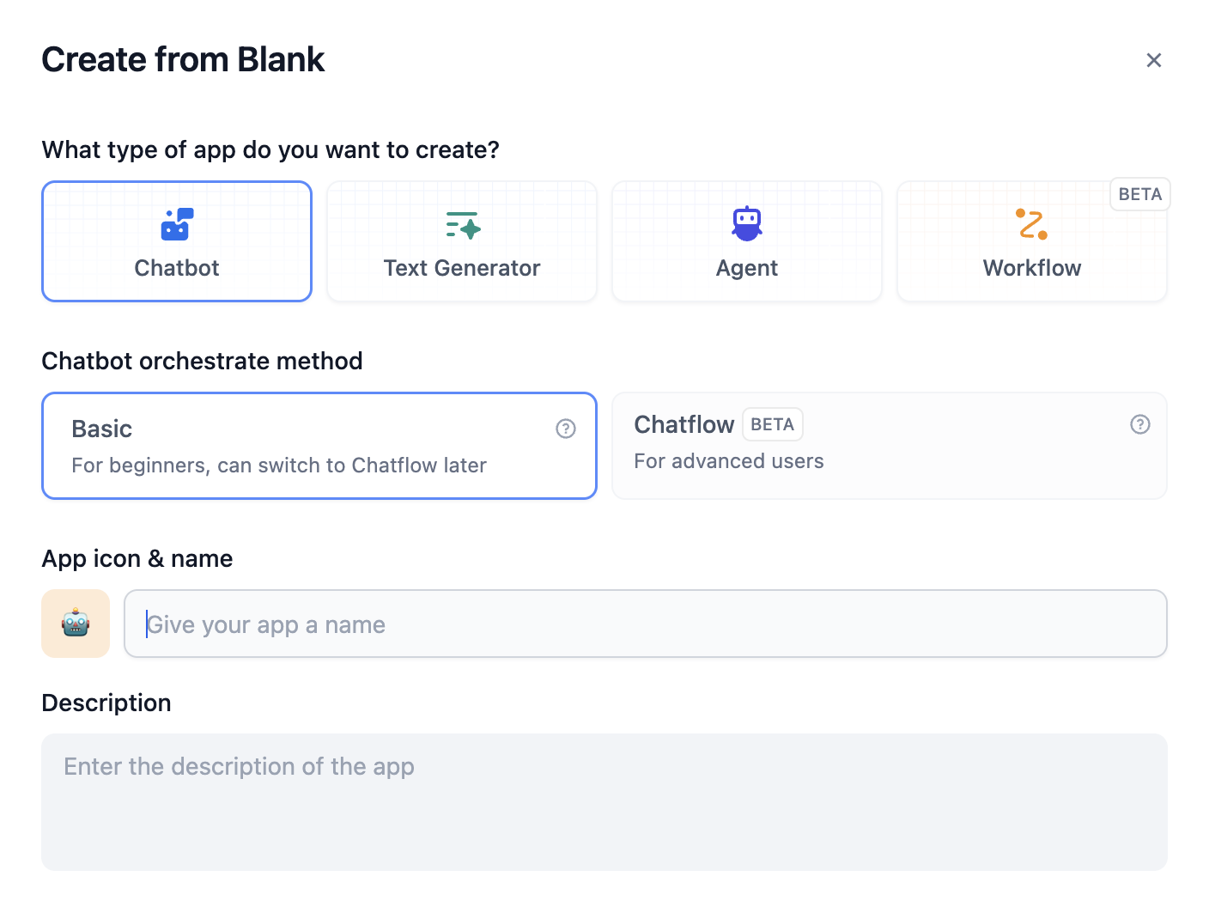Click the Chatbot robot icon
The width and height of the screenshot is (1209, 919).
(177, 224)
